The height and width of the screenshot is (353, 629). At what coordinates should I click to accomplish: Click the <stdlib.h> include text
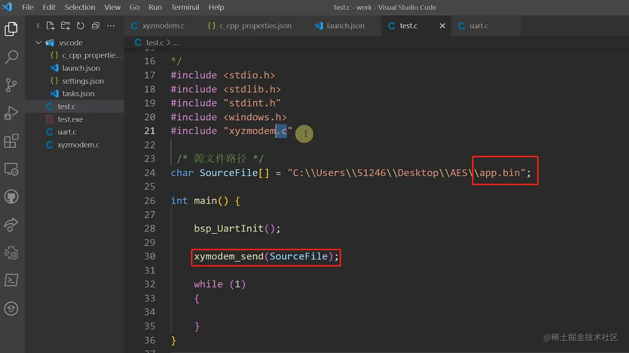pyautogui.click(x=252, y=89)
